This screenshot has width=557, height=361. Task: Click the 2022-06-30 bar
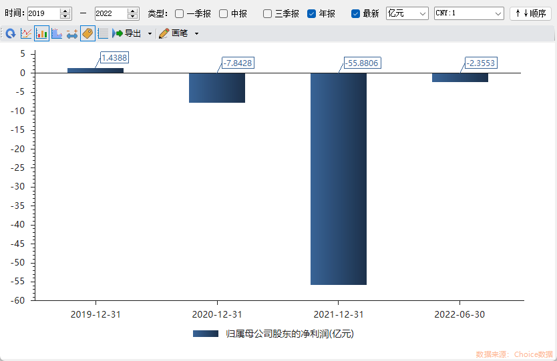[x=460, y=77]
